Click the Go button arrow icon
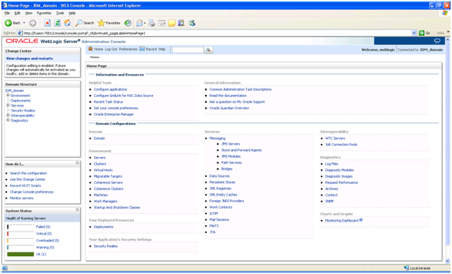 coord(422,33)
